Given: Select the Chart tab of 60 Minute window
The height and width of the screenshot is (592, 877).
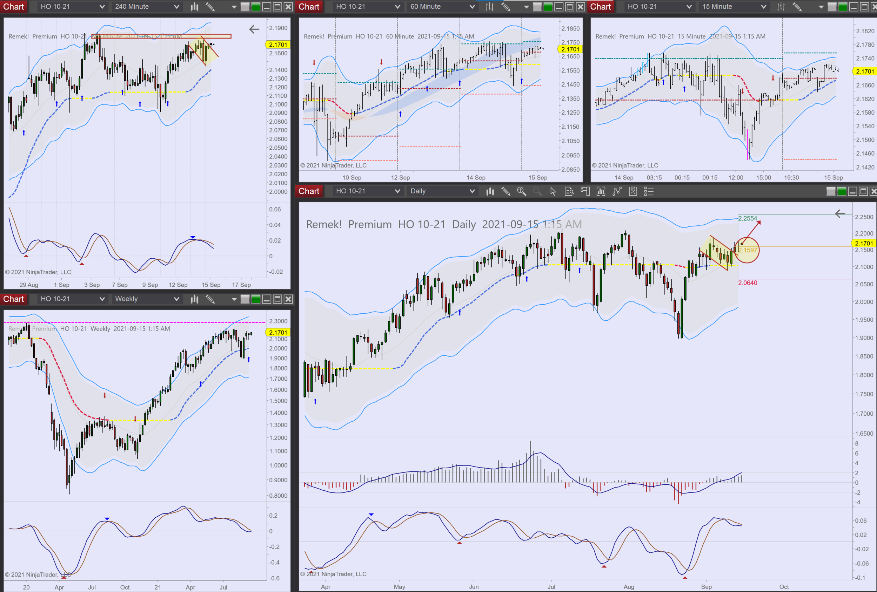Looking at the screenshot, I should click(x=309, y=7).
